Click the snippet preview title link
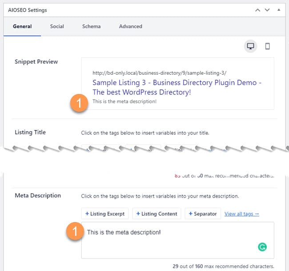The width and height of the screenshot is (289, 271). click(177, 87)
